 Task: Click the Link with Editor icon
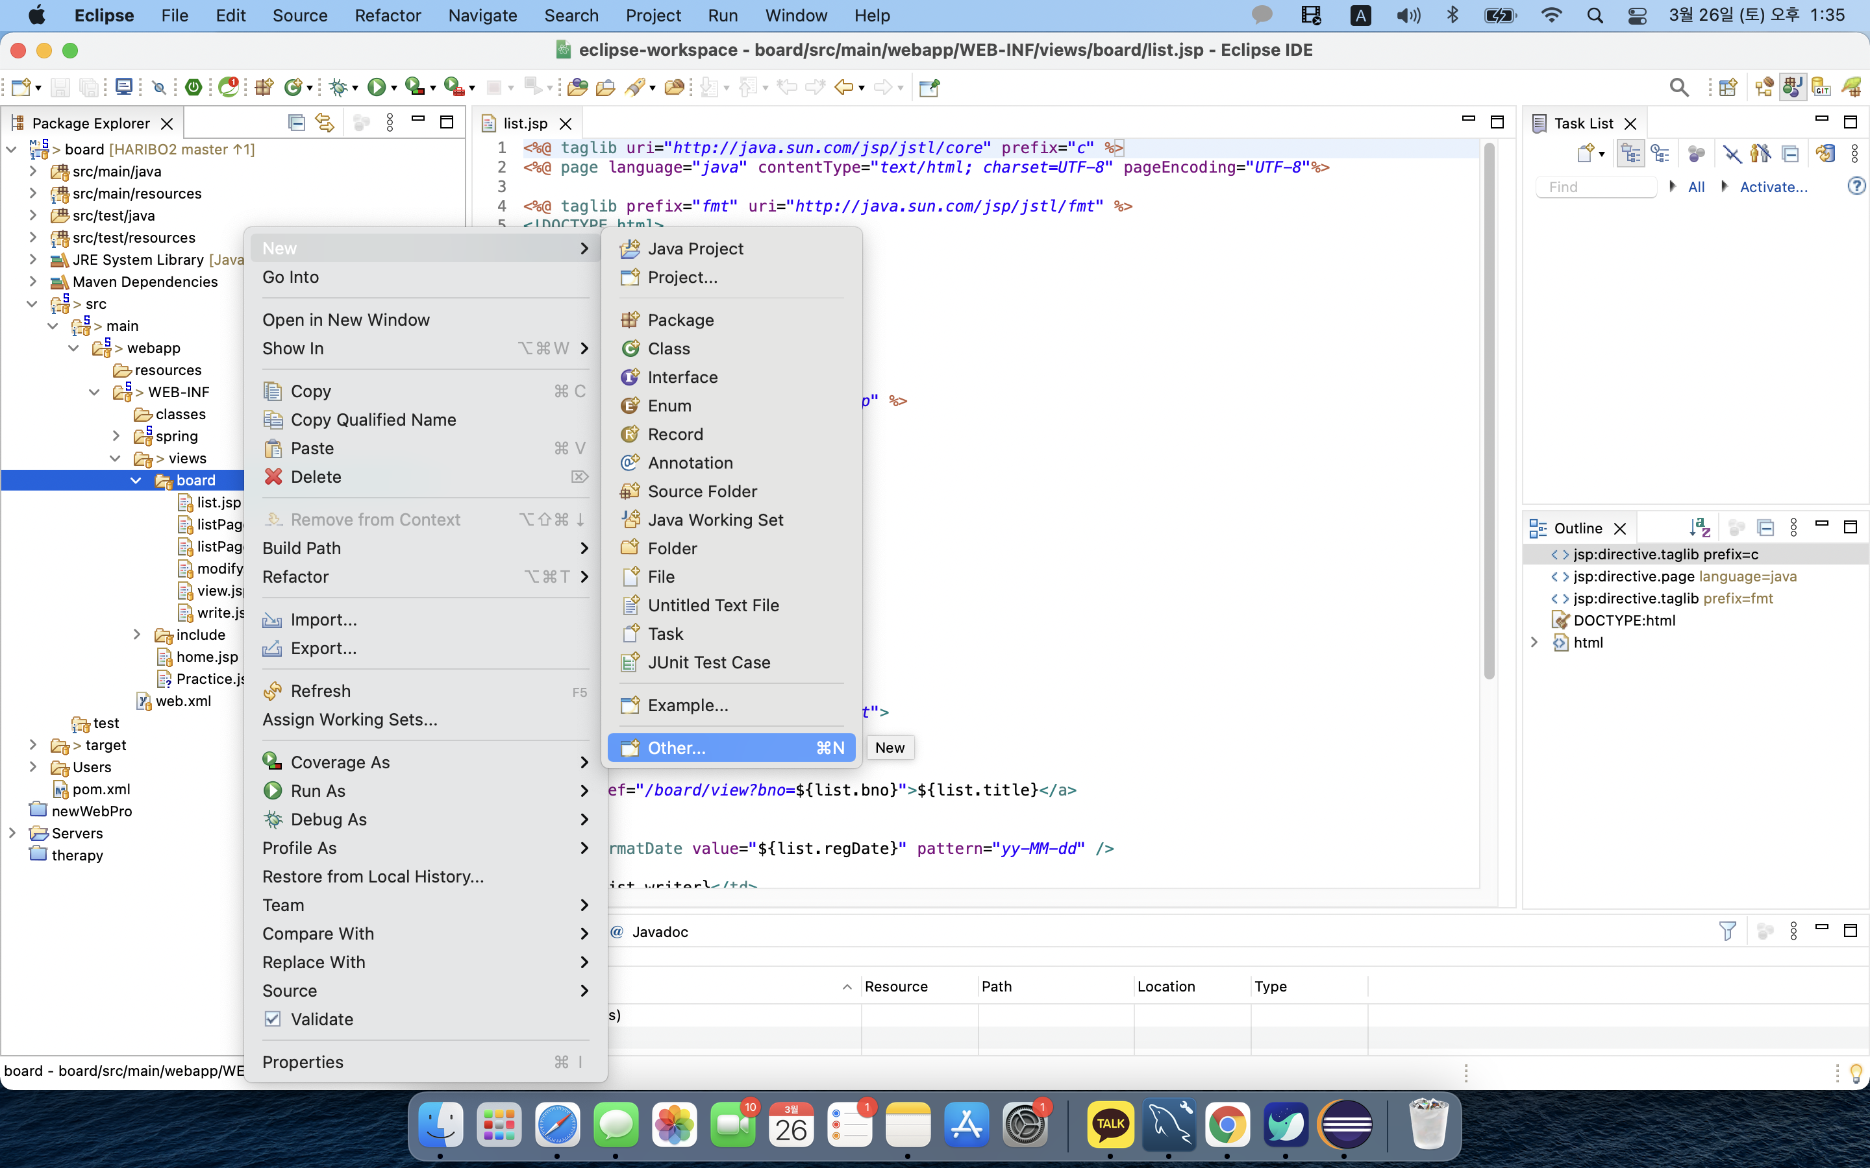tap(325, 123)
